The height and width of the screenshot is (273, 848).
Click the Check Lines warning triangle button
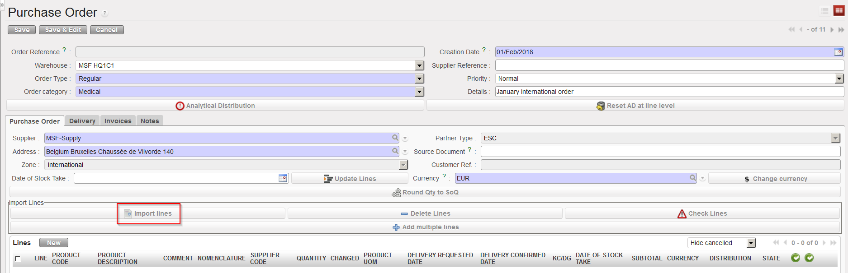click(702, 213)
